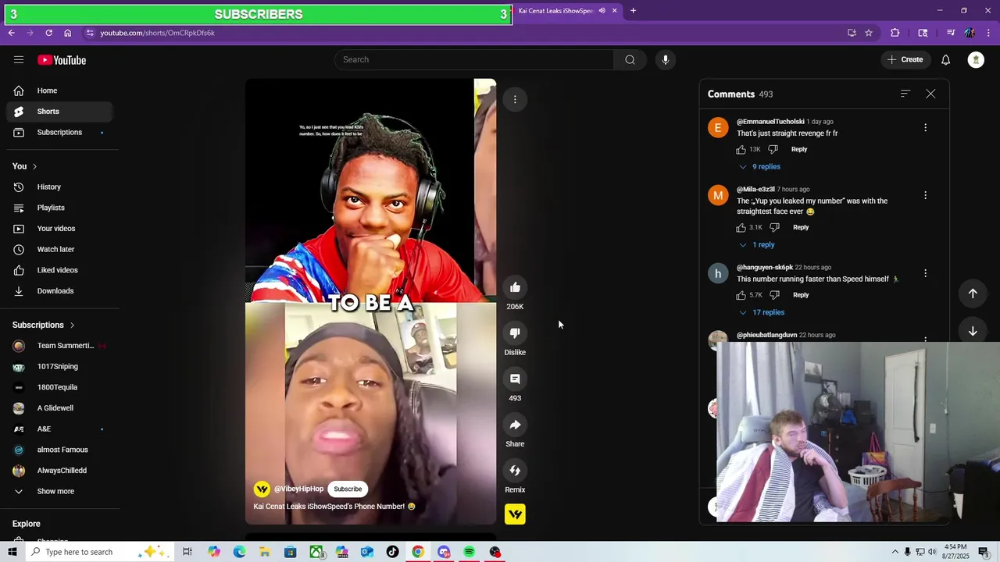The height and width of the screenshot is (562, 1000).
Task: Open the YouTube guide hamburger menu
Action: click(x=19, y=60)
